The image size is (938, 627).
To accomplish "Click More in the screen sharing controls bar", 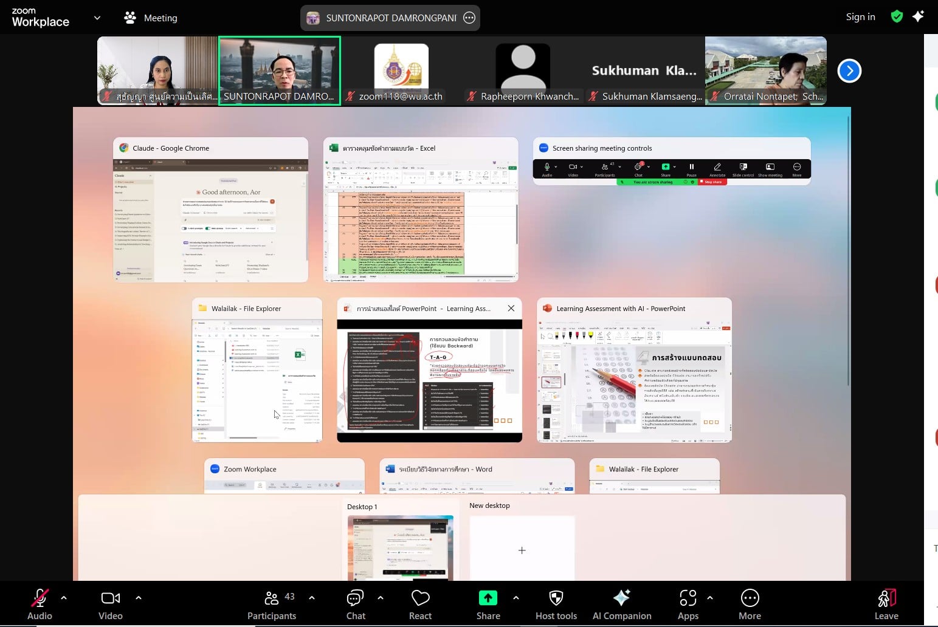I will tap(797, 169).
